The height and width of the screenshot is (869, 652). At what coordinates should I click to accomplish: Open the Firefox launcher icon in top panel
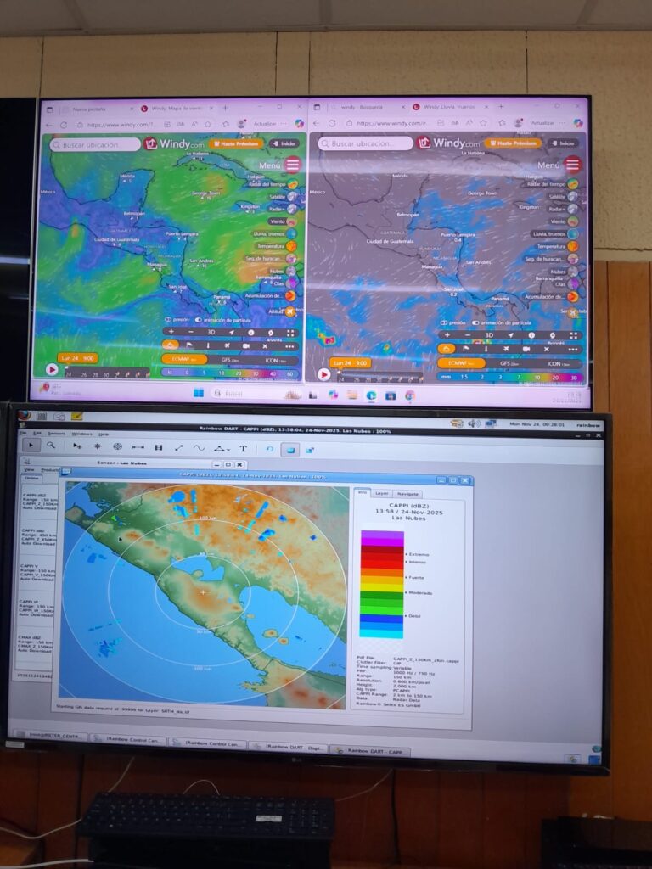pyautogui.click(x=24, y=415)
